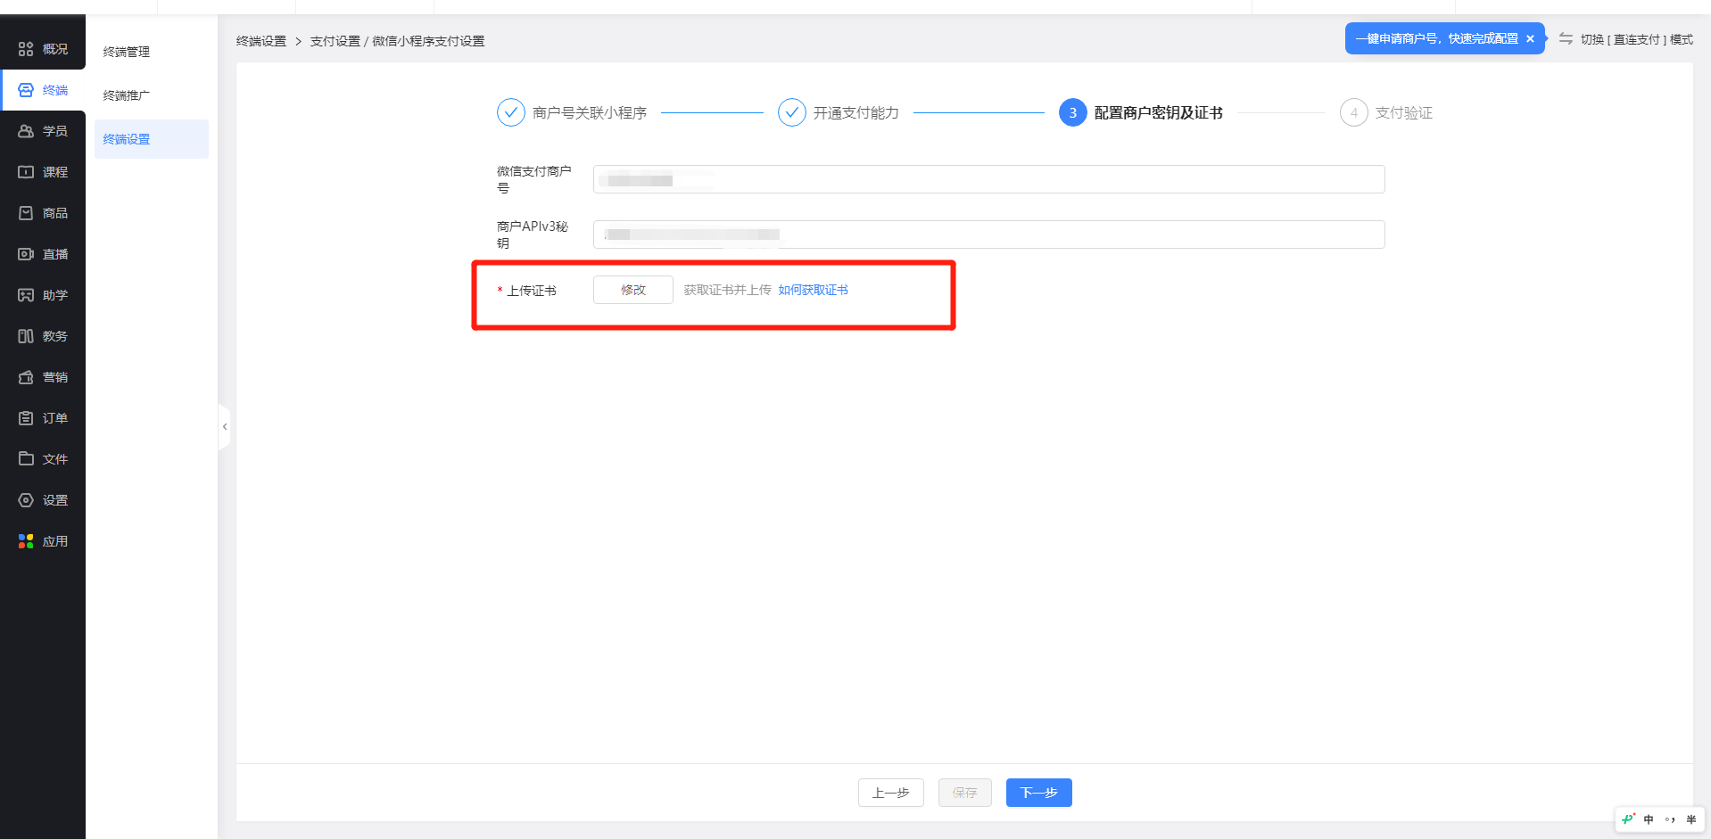1711x839 pixels.
Task: Click into the 商户APIv3秘钥 input field
Action: coord(988,234)
